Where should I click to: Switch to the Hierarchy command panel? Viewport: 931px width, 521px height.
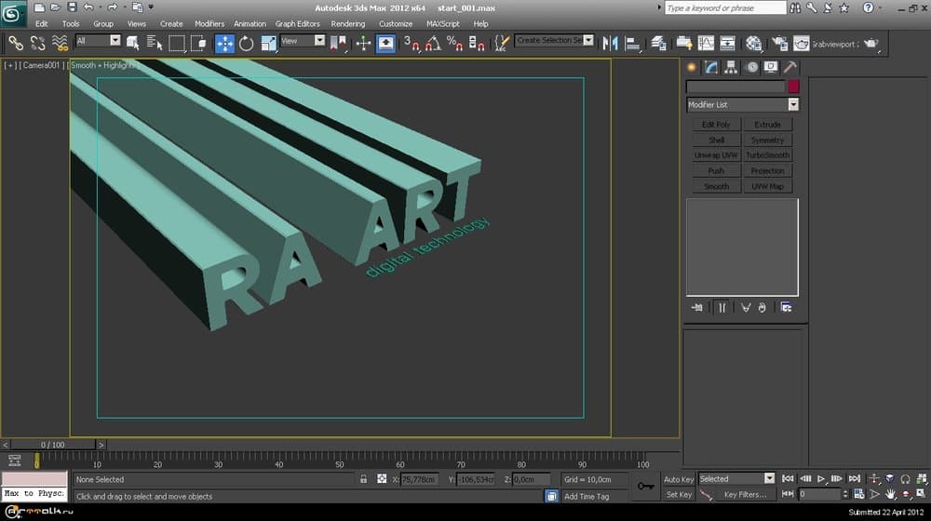click(x=731, y=67)
